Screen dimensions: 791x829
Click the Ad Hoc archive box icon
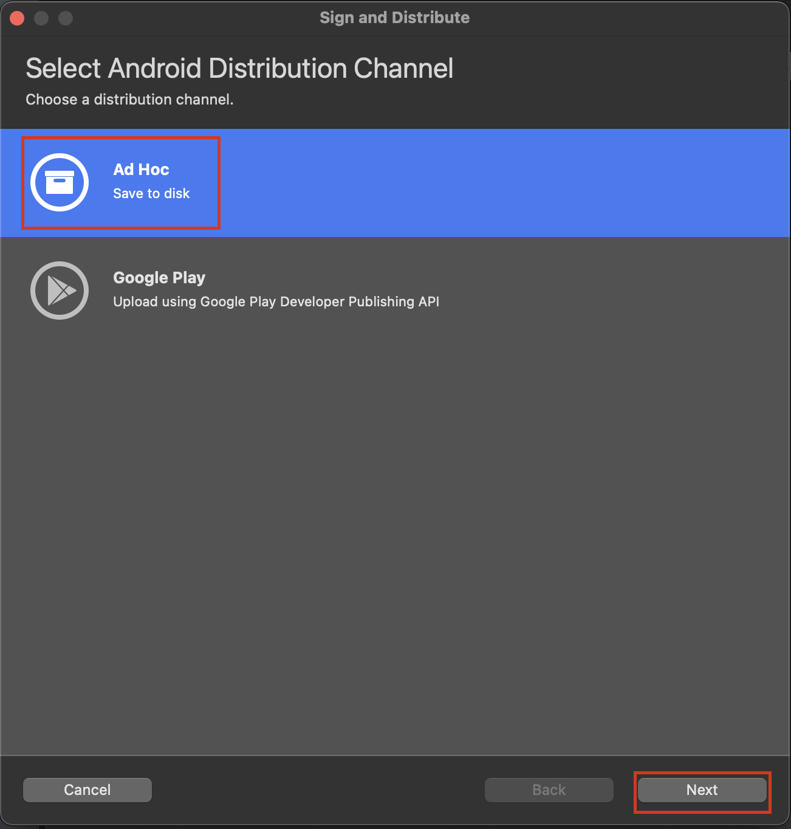coord(60,182)
